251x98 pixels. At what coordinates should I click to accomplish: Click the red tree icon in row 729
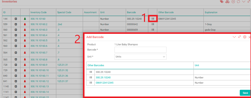25,70
